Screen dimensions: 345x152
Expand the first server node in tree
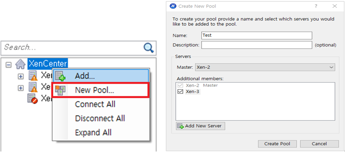[x=21, y=76]
